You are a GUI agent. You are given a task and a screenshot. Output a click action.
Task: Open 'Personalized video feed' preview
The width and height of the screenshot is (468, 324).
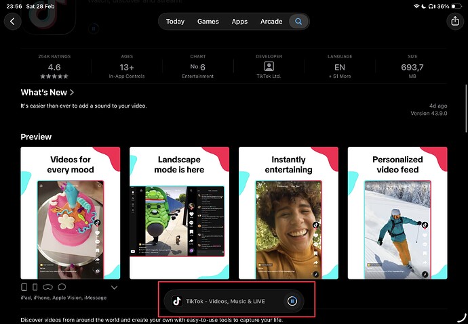[x=397, y=213]
